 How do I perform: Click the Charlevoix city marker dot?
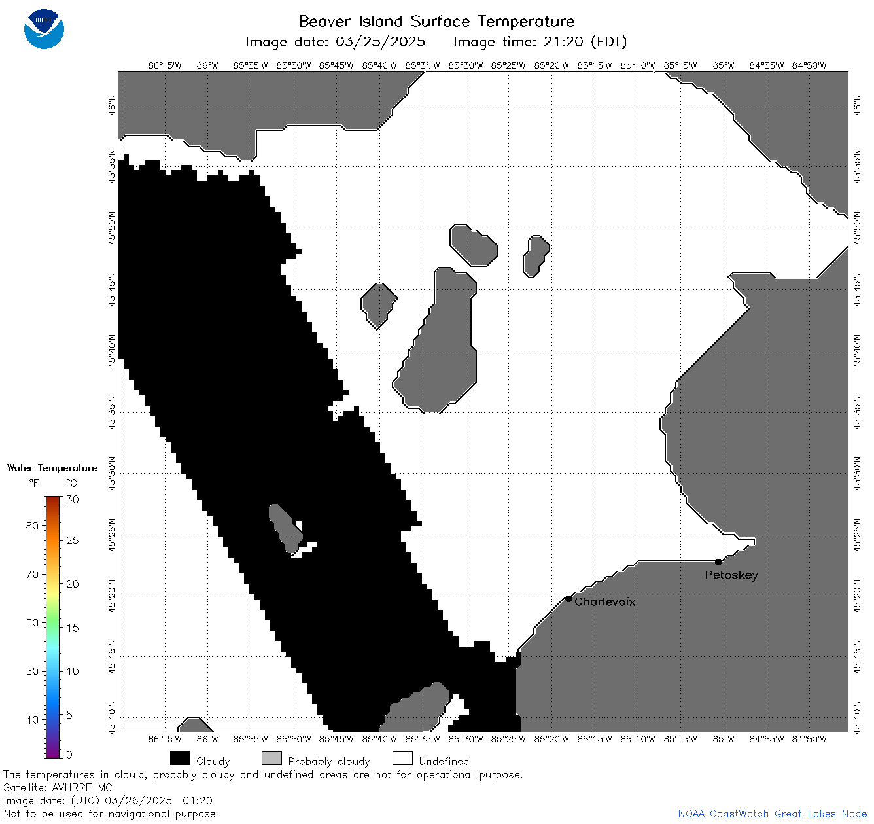coord(568,598)
